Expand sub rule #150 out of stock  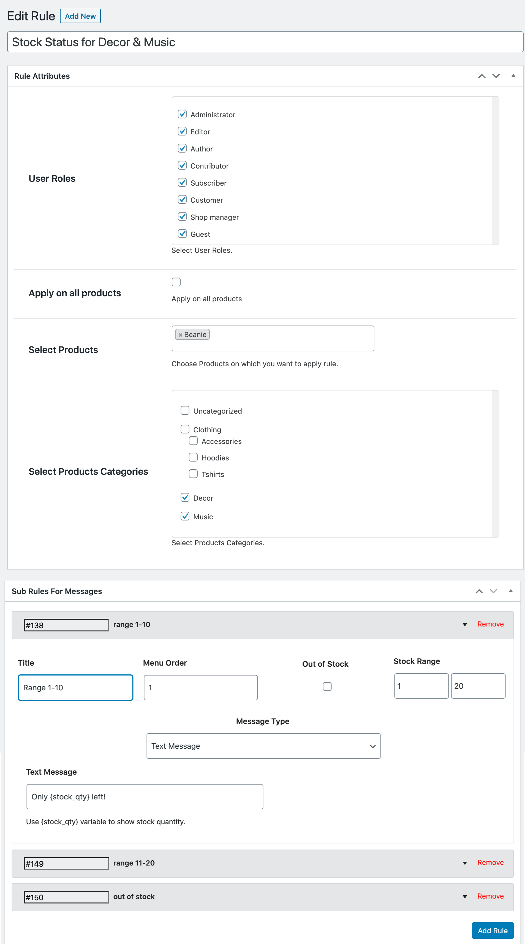464,896
